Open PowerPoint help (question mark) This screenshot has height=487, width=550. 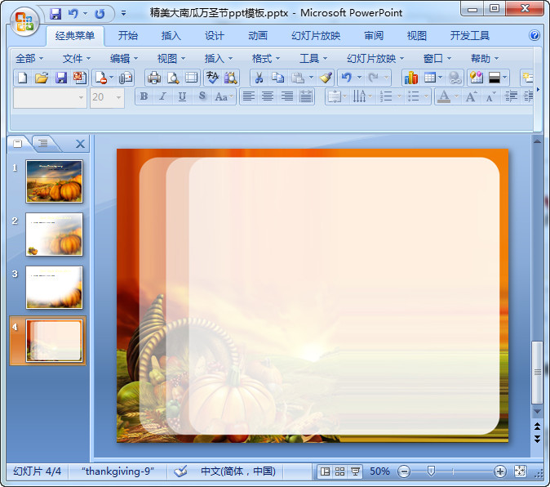534,35
